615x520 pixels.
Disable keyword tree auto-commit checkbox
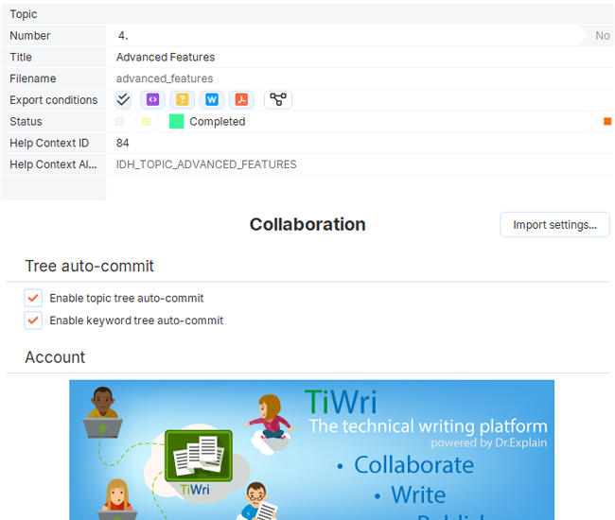pyautogui.click(x=33, y=321)
